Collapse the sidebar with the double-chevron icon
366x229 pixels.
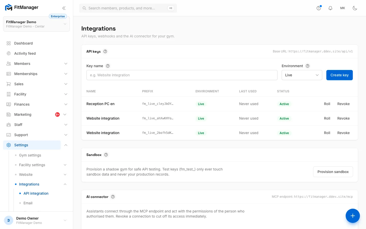click(x=64, y=8)
